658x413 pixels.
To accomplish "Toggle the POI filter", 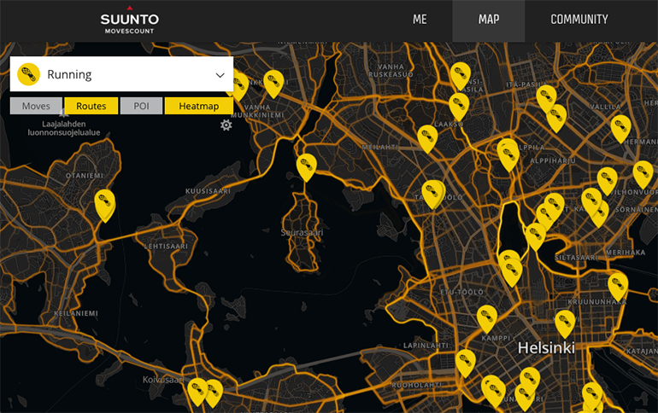I will (x=141, y=106).
